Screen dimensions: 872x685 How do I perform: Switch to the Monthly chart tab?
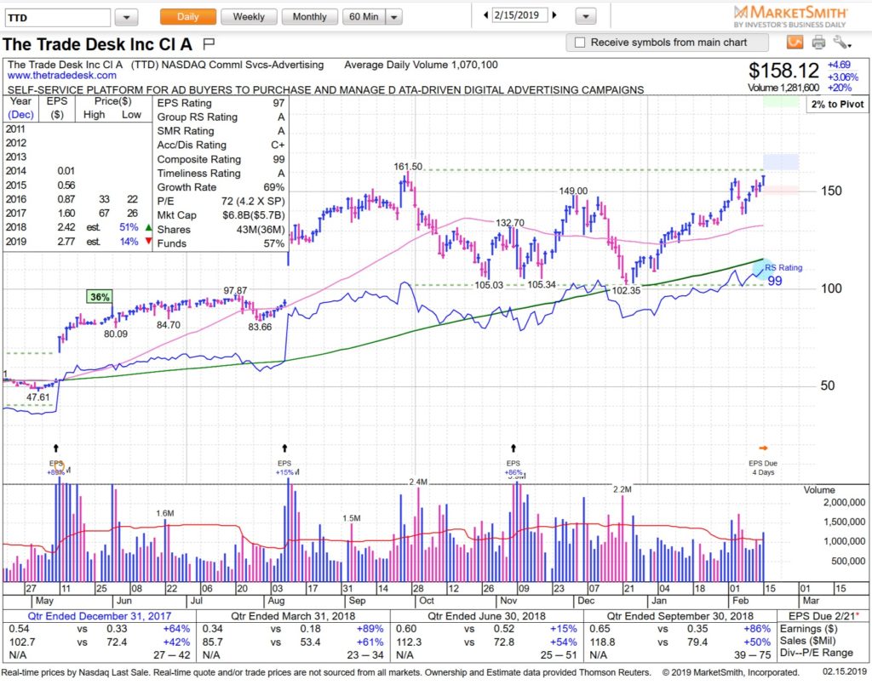pos(309,17)
